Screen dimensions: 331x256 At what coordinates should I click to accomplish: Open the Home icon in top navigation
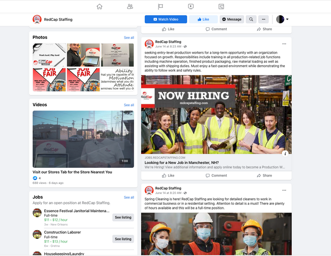pos(99,6)
